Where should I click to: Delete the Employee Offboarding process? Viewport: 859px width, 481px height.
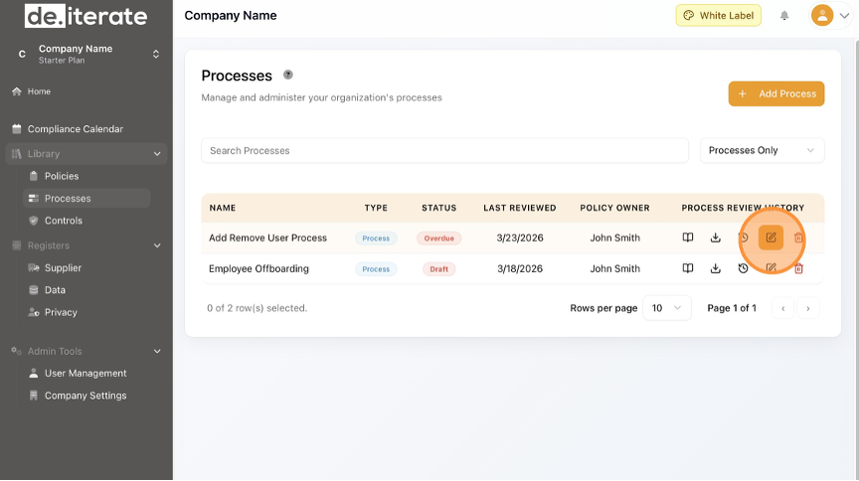pyautogui.click(x=798, y=268)
